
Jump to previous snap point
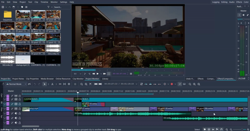[x=96, y=84]
